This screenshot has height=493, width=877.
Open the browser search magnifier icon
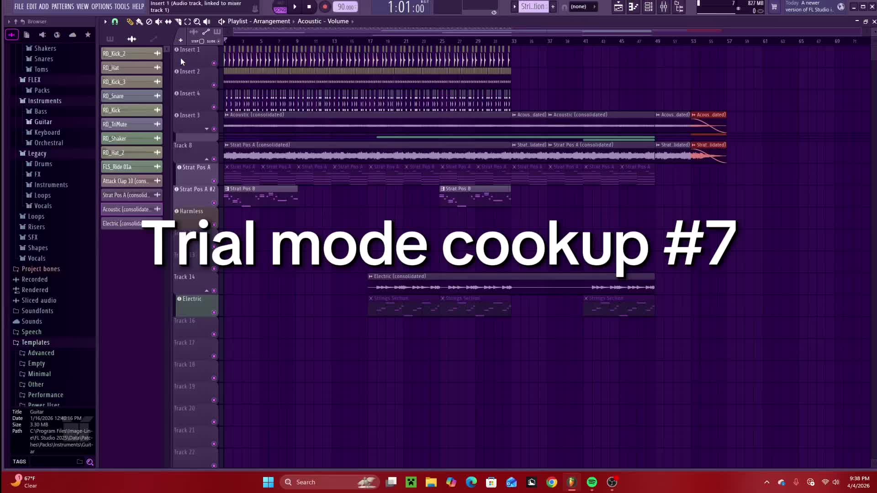coord(90,462)
